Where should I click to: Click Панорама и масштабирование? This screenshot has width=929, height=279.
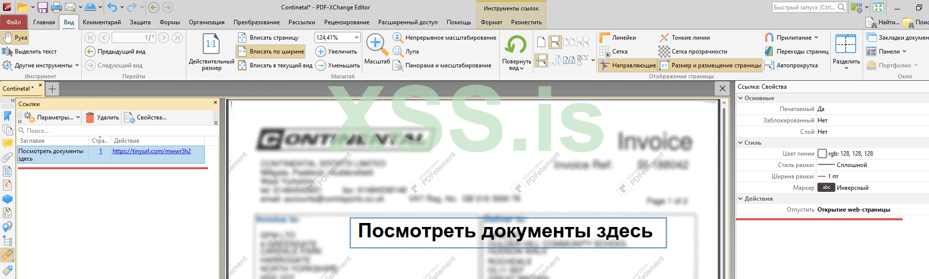point(442,65)
